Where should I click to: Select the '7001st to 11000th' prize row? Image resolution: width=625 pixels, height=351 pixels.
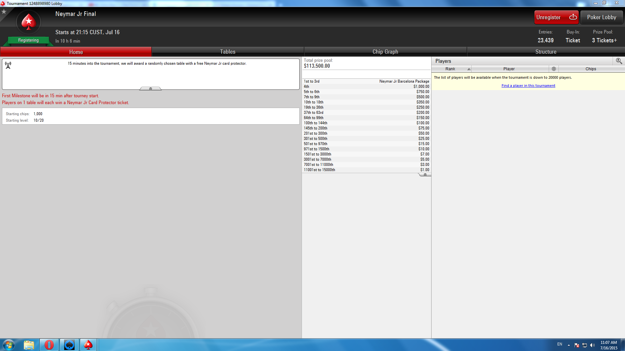pos(366,165)
